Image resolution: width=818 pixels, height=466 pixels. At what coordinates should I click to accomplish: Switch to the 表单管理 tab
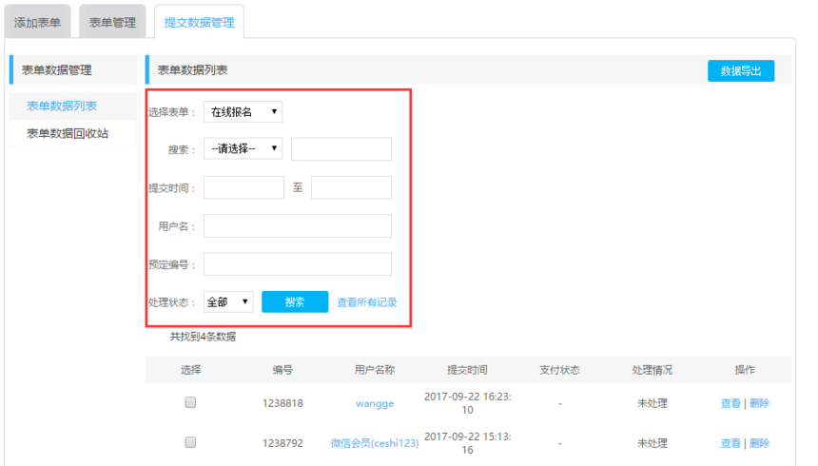coord(112,22)
